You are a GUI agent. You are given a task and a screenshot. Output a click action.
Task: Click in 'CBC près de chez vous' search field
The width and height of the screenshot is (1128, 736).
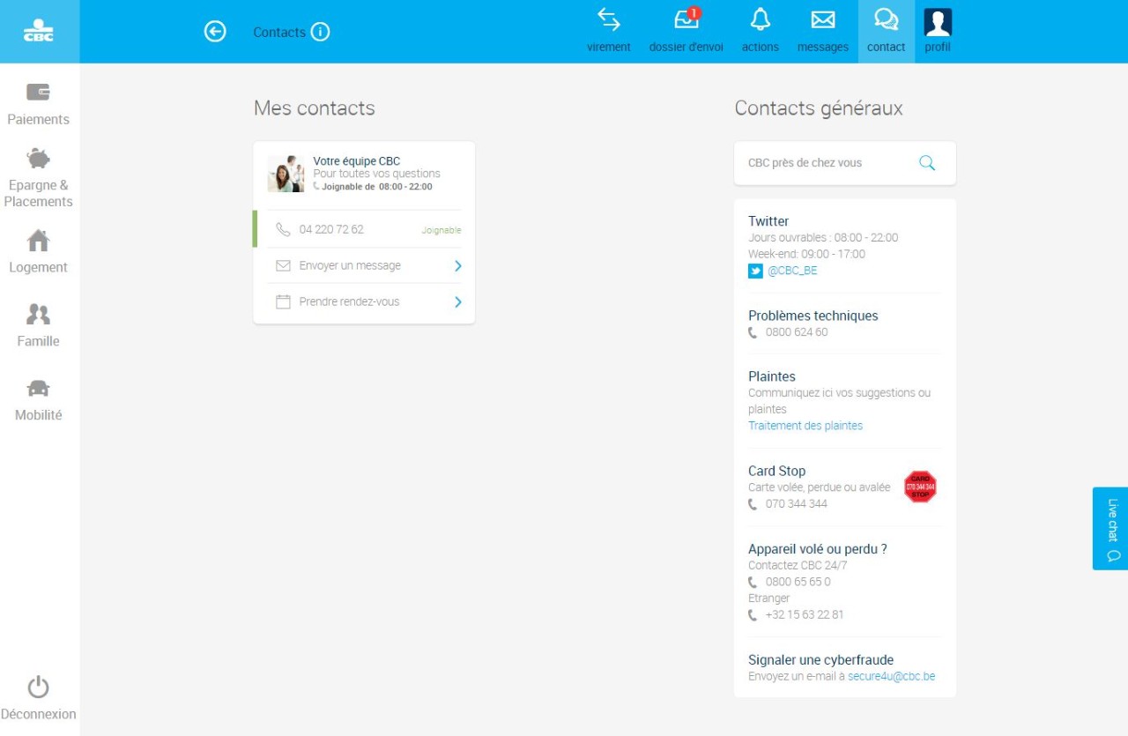[x=845, y=163]
